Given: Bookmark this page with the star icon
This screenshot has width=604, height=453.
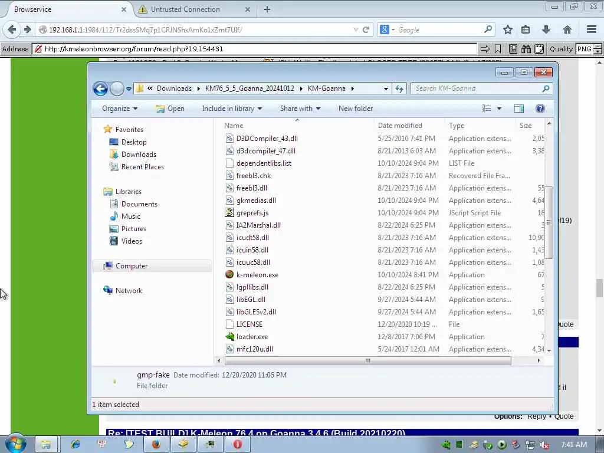Looking at the screenshot, I should tap(508, 29).
